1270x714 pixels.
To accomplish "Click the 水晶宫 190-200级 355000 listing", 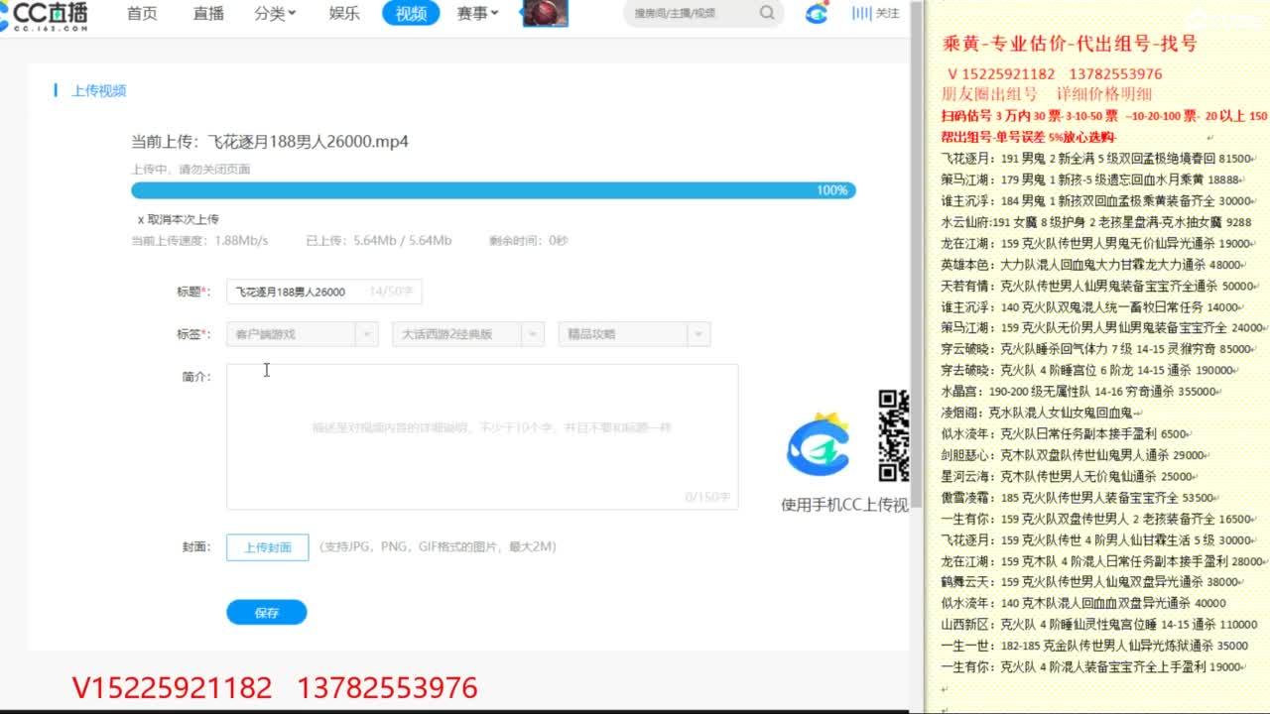I will 1082,392.
